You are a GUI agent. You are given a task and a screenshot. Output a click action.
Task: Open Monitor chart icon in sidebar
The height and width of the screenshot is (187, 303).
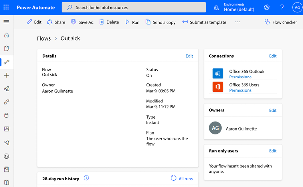point(6,129)
